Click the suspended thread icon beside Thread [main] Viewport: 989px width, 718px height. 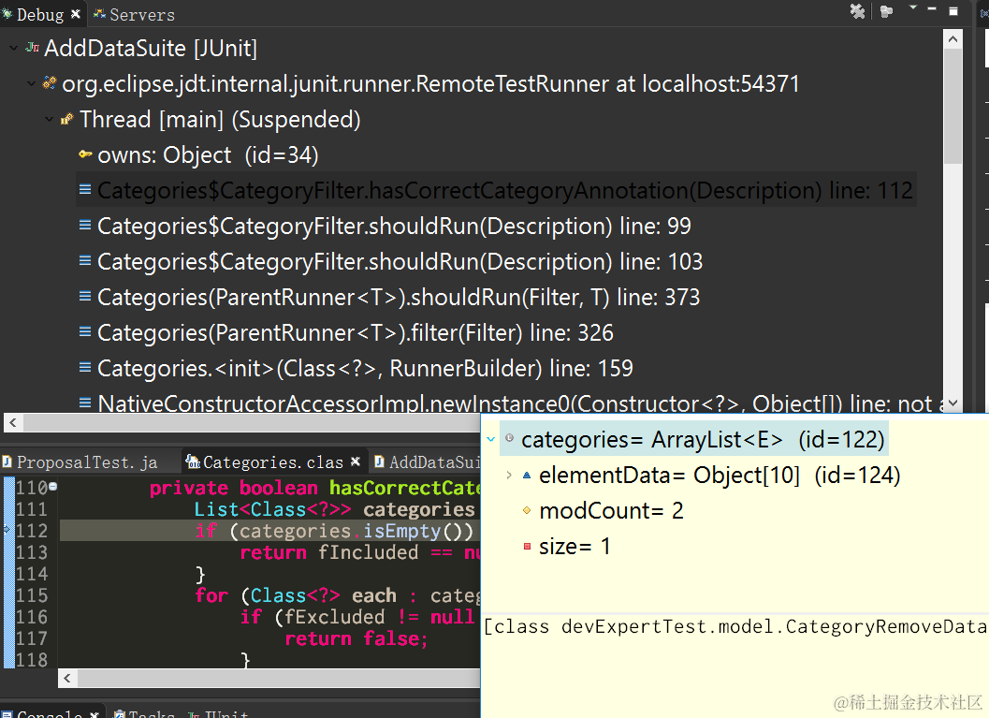pos(66,119)
